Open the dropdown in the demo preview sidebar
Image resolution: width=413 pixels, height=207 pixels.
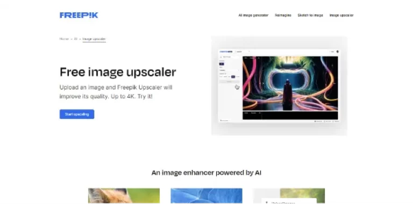[x=229, y=70]
